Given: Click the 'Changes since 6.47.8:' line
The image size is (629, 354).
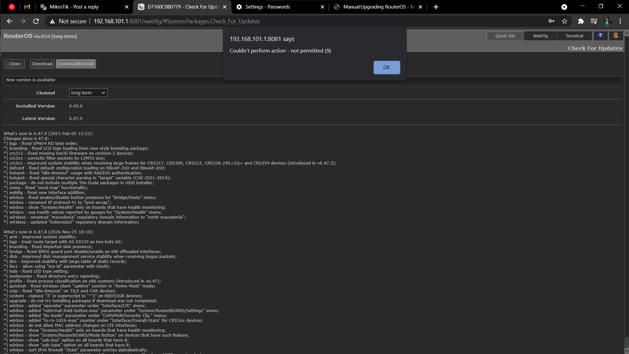Looking at the screenshot, I should pos(26,139).
